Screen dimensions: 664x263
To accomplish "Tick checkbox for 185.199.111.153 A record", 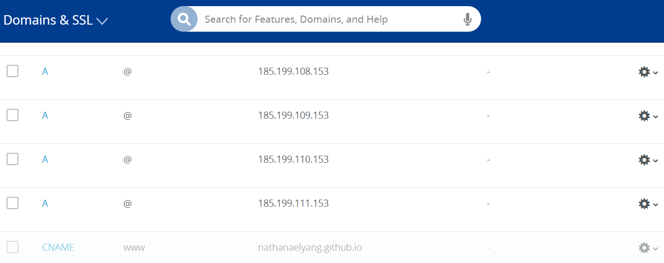I will pos(13,203).
